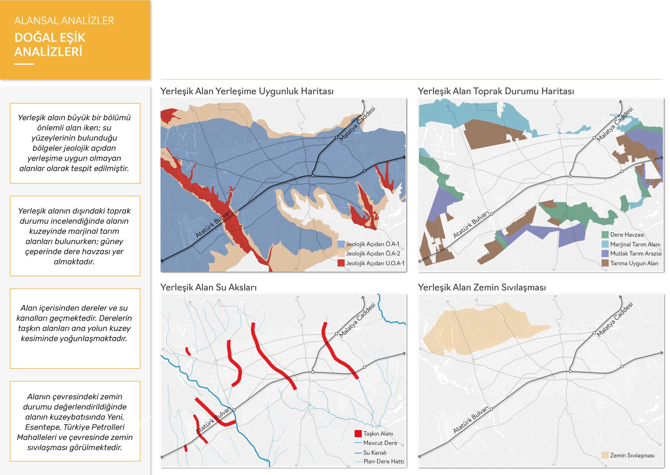Select the Mutlak Tarım Arazisi purple swatch

[x=605, y=254]
